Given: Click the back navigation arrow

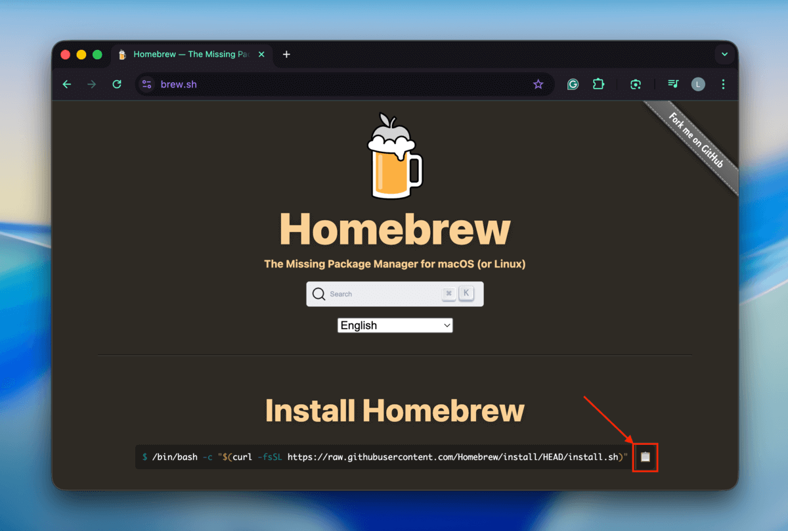Looking at the screenshot, I should (x=66, y=84).
